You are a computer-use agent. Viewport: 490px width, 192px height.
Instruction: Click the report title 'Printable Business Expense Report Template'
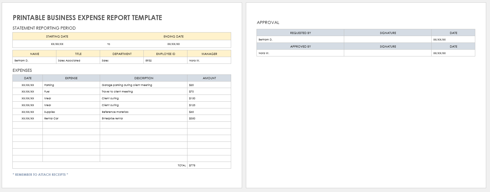point(87,18)
